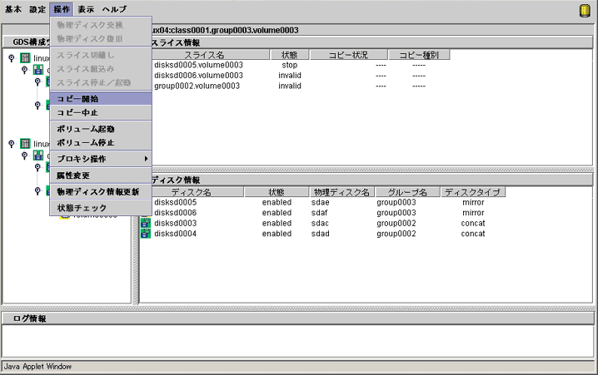This screenshot has height=375, width=598.
Task: Open the 表示 menu in menu bar
Action: click(x=86, y=9)
